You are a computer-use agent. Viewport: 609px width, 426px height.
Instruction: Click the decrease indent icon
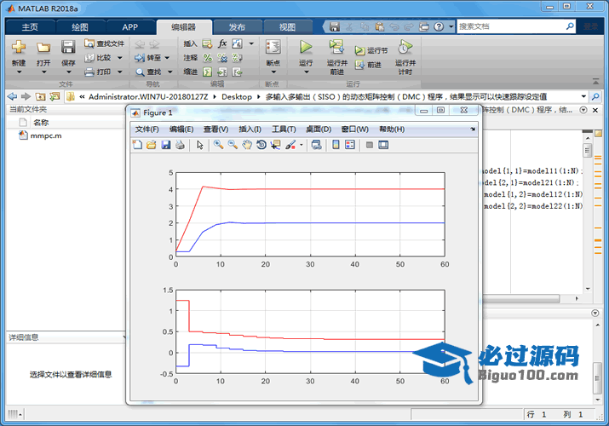237,72
